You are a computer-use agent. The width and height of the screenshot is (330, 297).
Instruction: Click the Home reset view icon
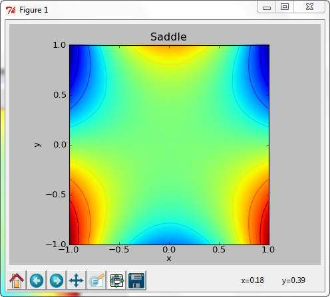pyautogui.click(x=17, y=280)
